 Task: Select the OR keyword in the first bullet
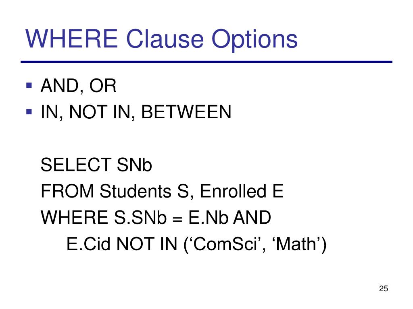[103, 86]
